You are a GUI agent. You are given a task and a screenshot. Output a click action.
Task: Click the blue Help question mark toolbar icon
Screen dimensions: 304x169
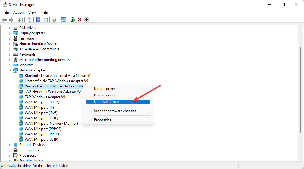pos(39,19)
